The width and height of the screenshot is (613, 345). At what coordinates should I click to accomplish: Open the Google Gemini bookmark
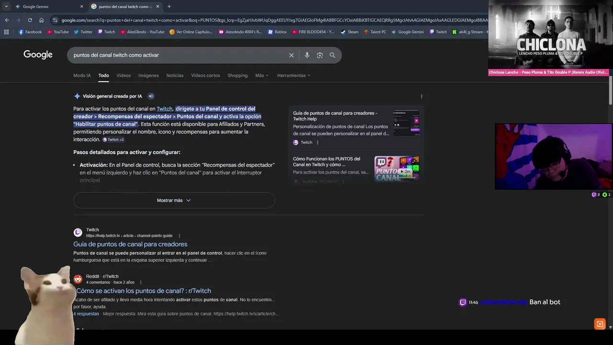click(408, 32)
